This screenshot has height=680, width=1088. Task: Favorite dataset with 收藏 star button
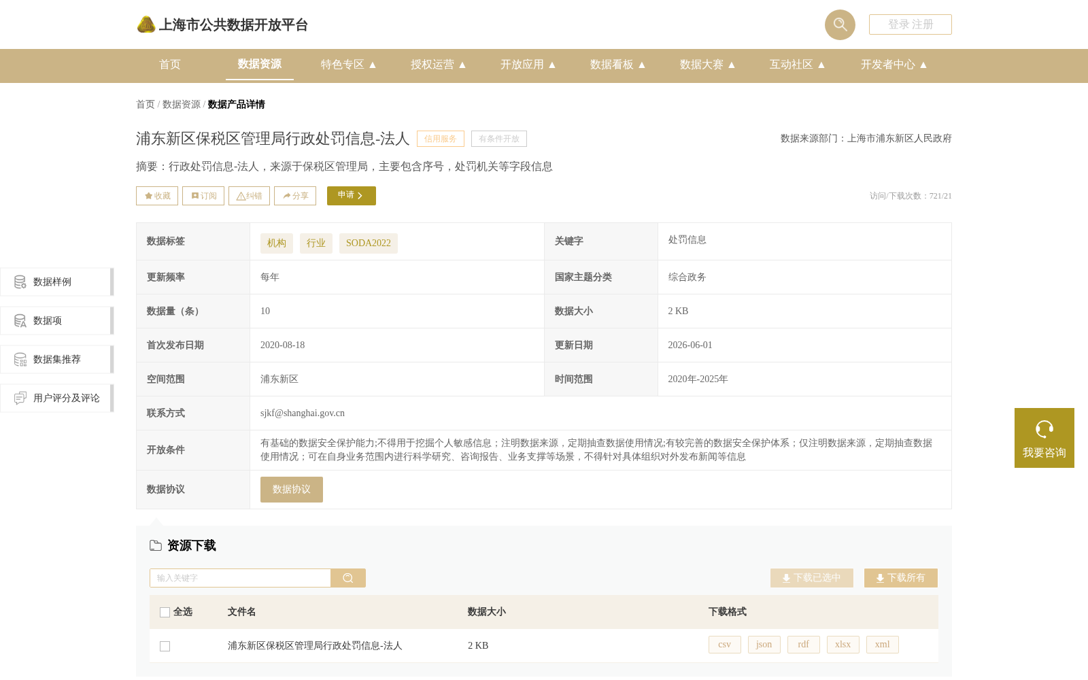point(157,196)
